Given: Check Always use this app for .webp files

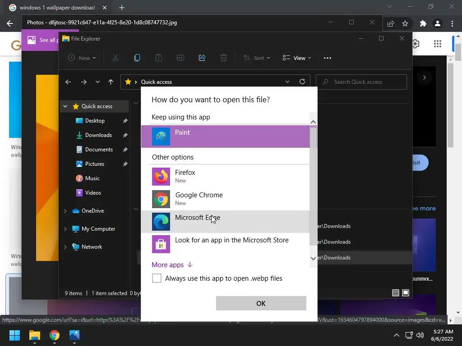Looking at the screenshot, I should tap(157, 278).
